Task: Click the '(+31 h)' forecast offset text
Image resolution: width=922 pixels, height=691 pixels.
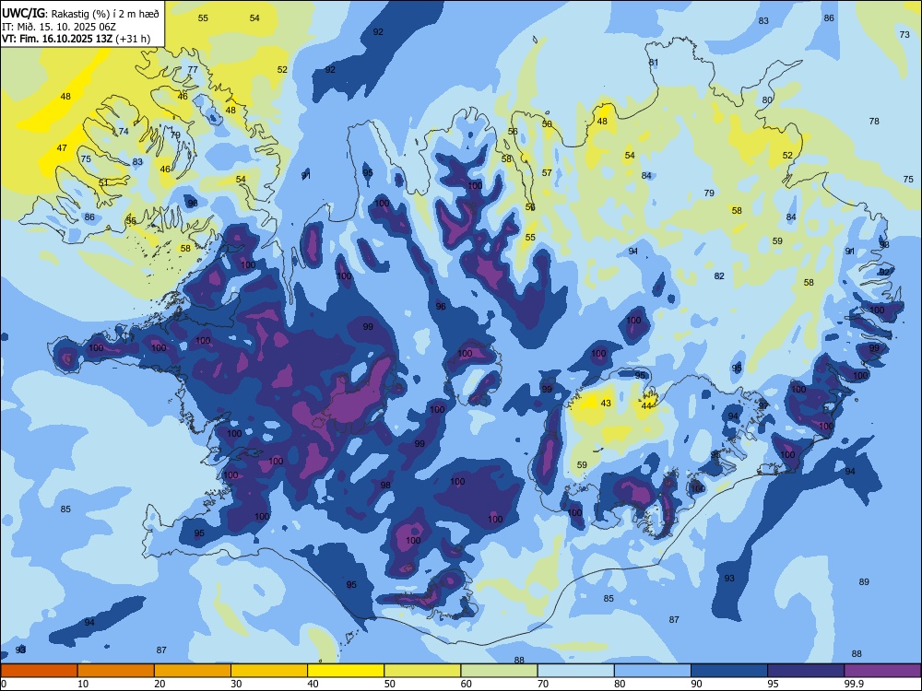Action: pos(132,40)
